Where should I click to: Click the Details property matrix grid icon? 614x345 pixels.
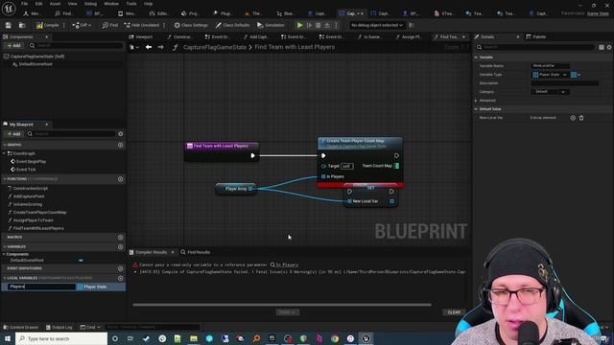point(602,47)
